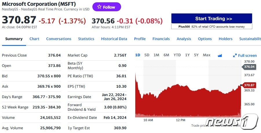The image size is (261, 133).
Task: View the Financials tab
Action: [x=161, y=39]
